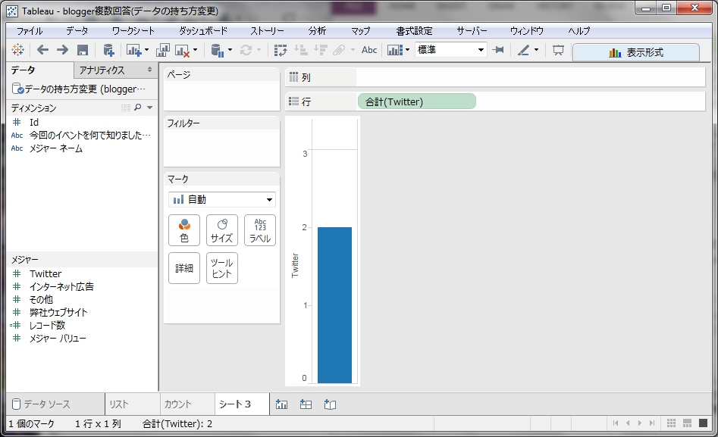Undo with the back arrow icon

tap(42, 50)
